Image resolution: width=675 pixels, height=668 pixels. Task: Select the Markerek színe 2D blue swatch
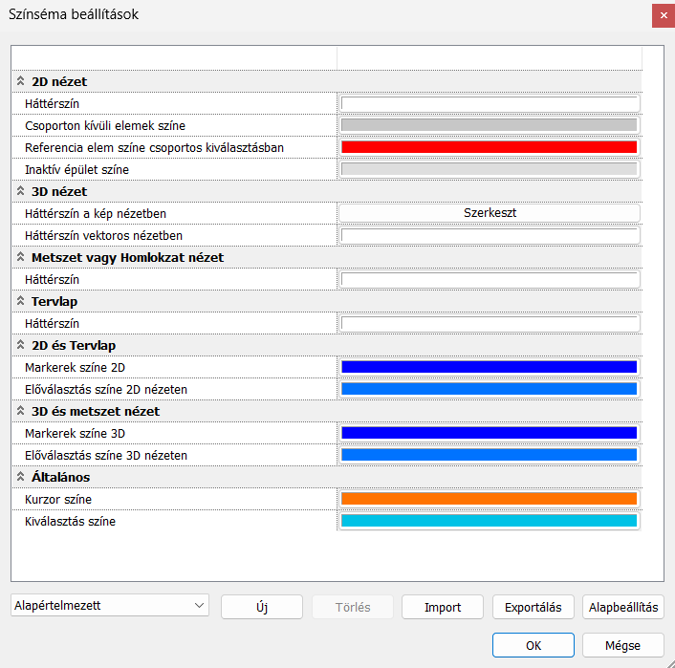point(489,367)
